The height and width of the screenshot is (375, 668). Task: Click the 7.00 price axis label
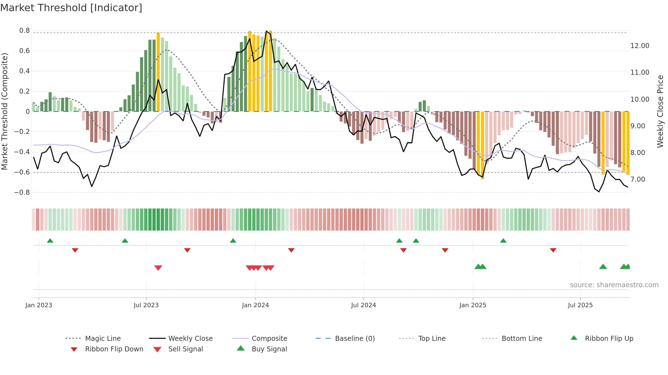pos(638,179)
